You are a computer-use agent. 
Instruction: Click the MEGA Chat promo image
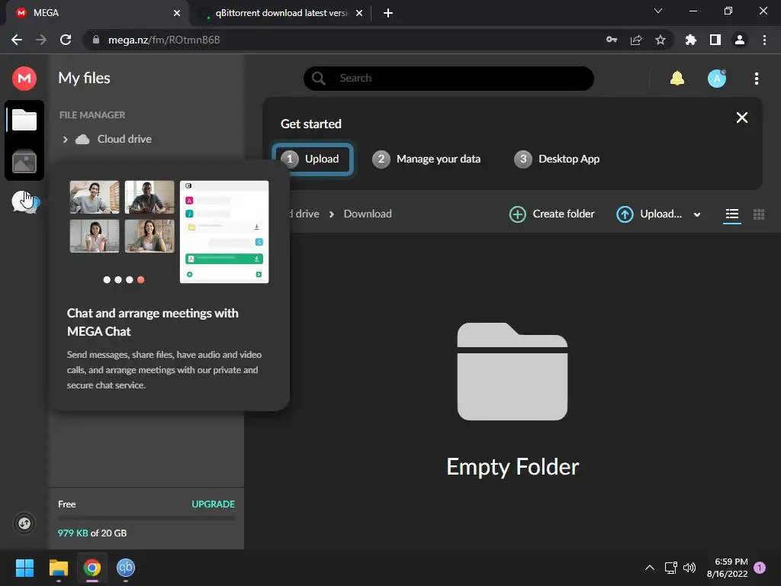point(169,232)
